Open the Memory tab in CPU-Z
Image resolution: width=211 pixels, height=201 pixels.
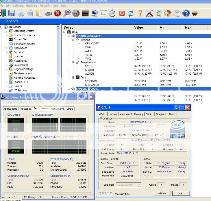pyautogui.click(x=139, y=114)
